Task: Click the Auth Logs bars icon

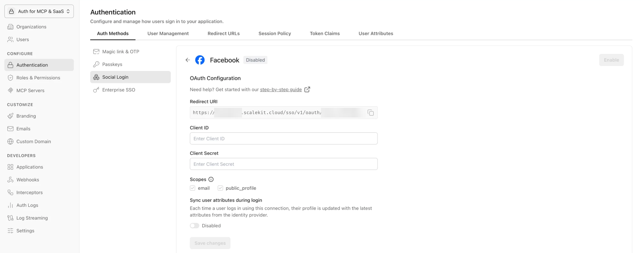Action: point(11,205)
